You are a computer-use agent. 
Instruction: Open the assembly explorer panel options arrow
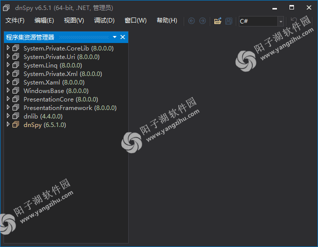pos(115,37)
